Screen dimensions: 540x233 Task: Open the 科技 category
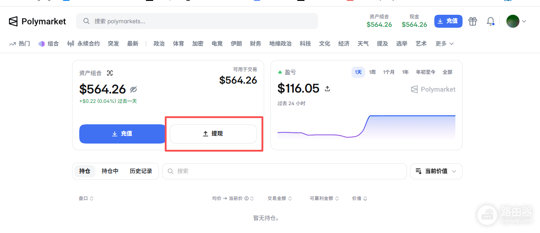(305, 44)
